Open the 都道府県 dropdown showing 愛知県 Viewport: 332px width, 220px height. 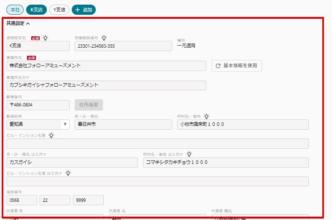pos(38,125)
